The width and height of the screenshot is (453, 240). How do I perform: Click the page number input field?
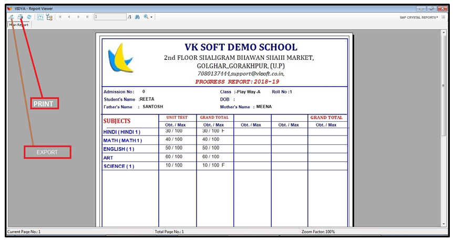110,17
